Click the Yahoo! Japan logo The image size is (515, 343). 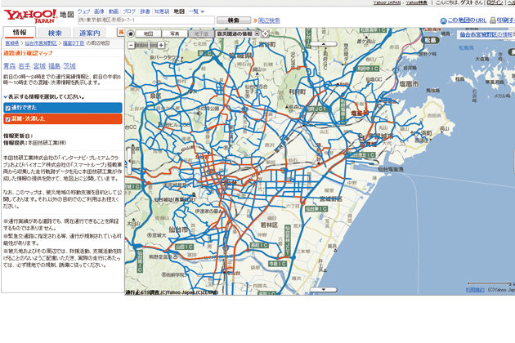29,16
